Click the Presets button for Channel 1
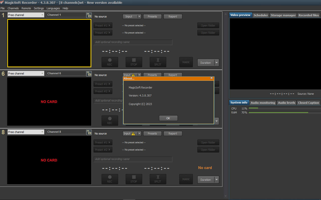This screenshot has height=200, width=321. point(152,16)
